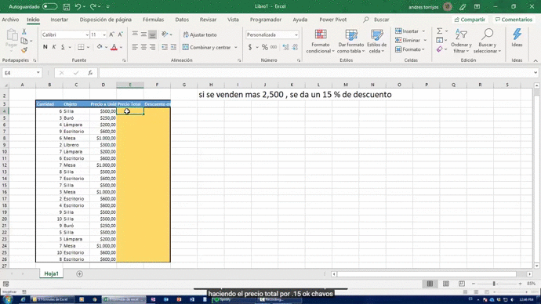
Task: Click the Save icon in title bar
Action: [66, 6]
